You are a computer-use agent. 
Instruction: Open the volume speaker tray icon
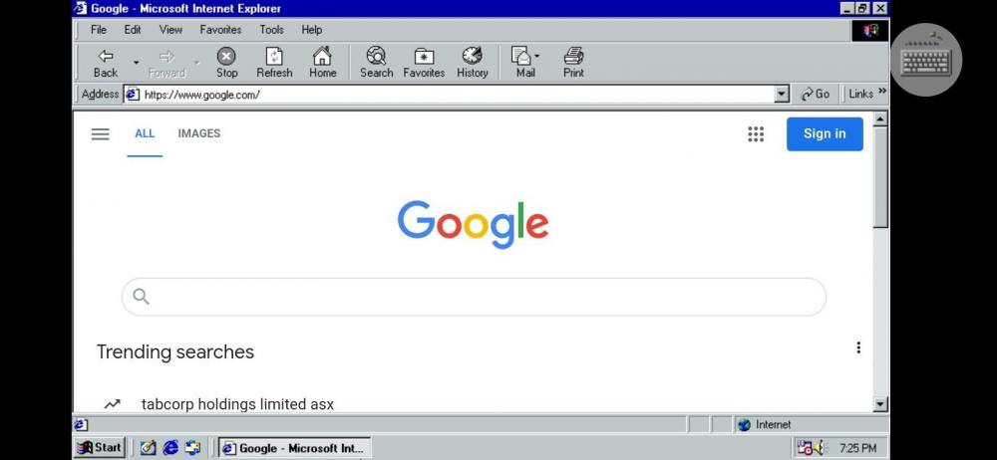pyautogui.click(x=819, y=448)
